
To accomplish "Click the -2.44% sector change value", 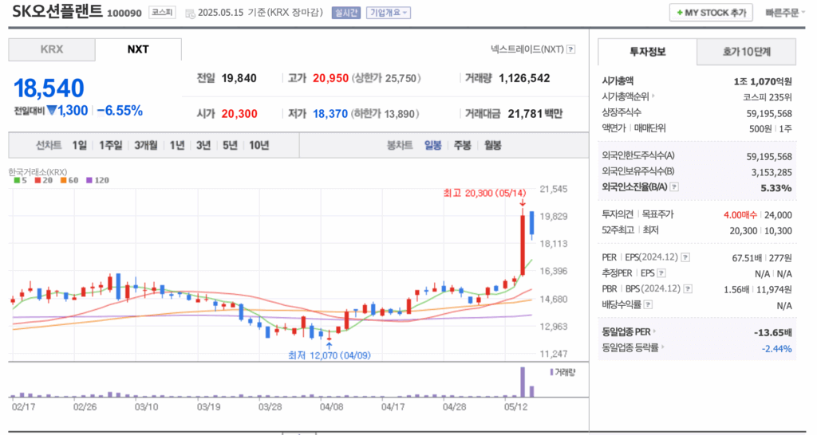I will pyautogui.click(x=776, y=349).
